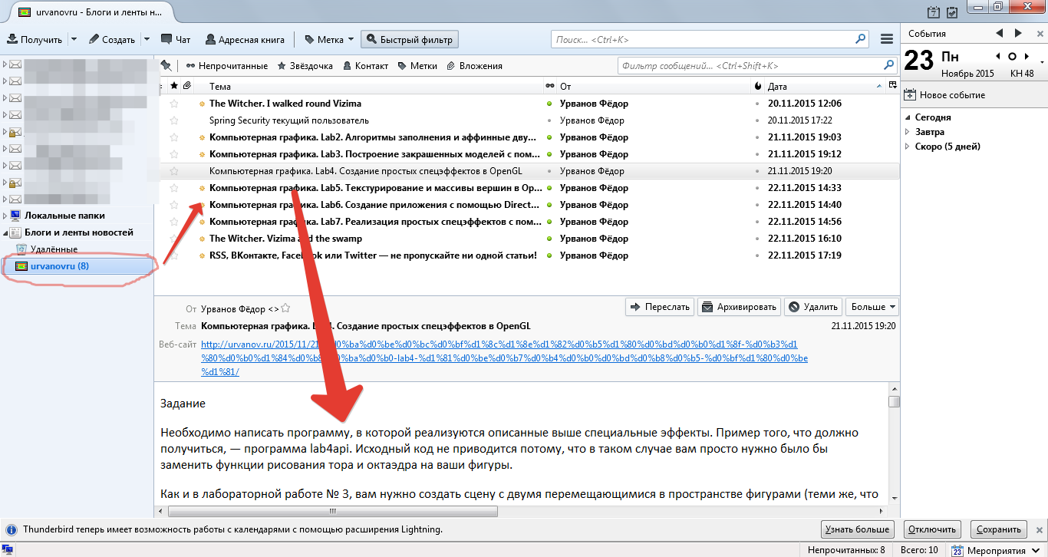Sort by the star column header
The width and height of the screenshot is (1048, 557).
click(x=174, y=86)
